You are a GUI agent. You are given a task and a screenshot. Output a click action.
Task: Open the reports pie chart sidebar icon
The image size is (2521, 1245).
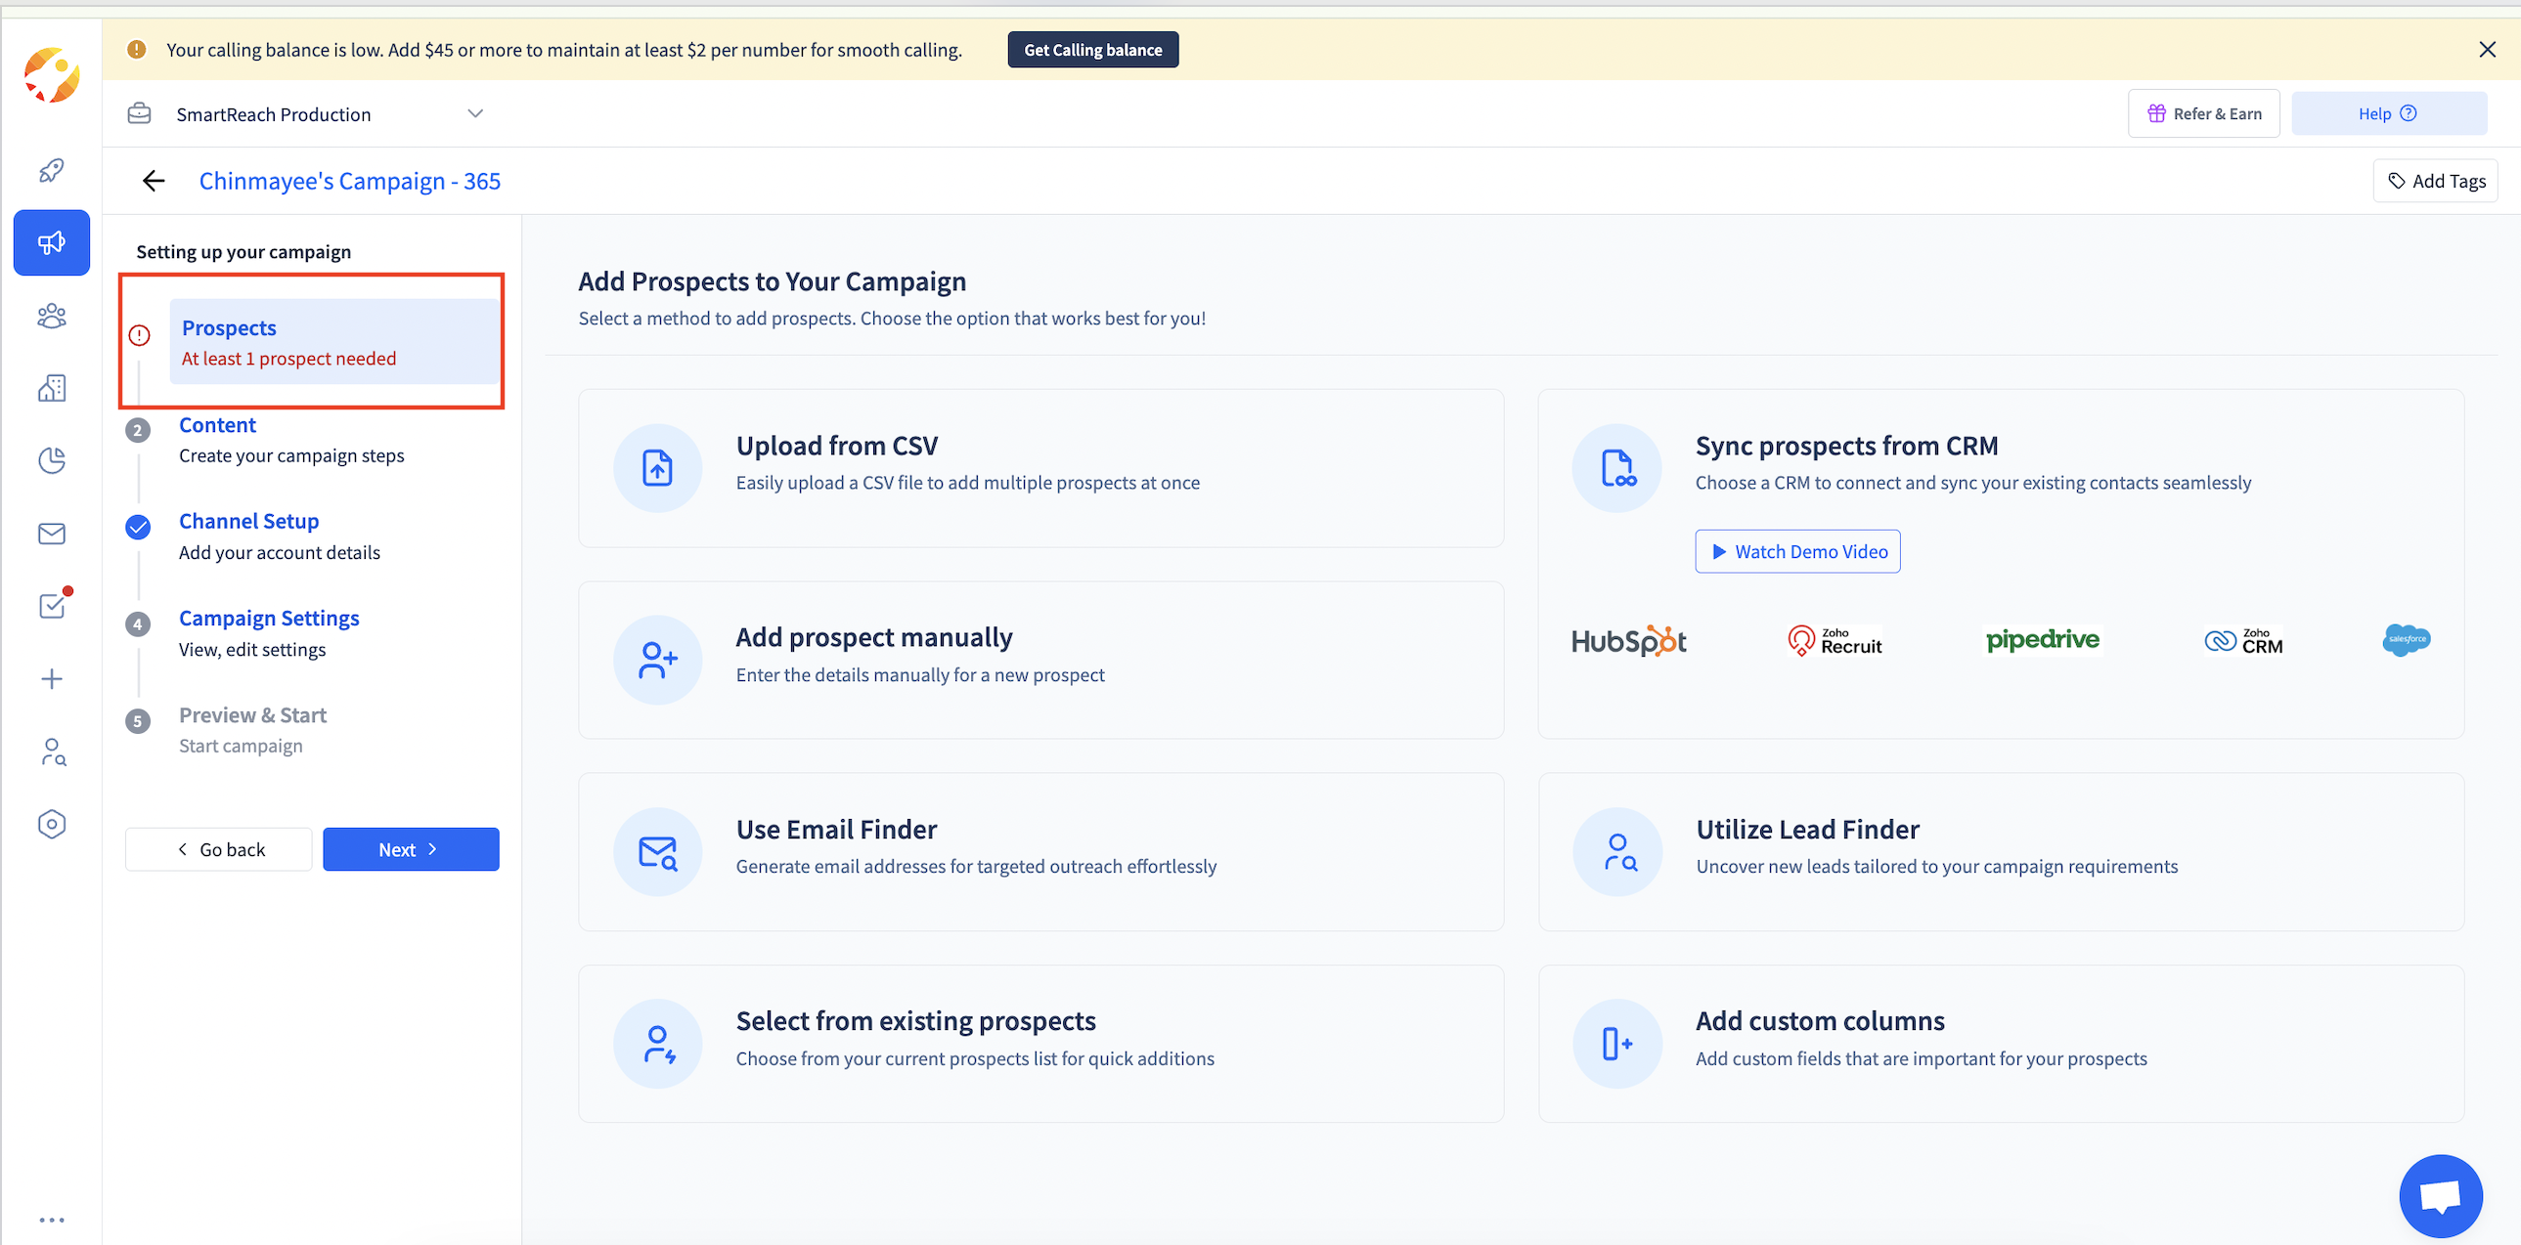coord(51,460)
